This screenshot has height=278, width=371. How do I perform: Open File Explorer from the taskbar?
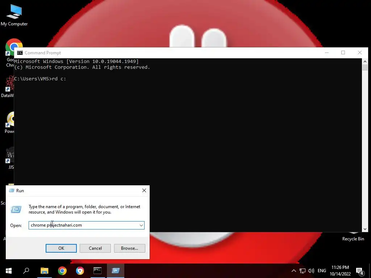coord(44,271)
